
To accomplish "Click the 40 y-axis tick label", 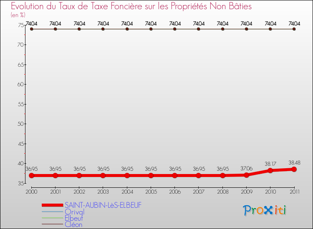I will click(20, 164).
